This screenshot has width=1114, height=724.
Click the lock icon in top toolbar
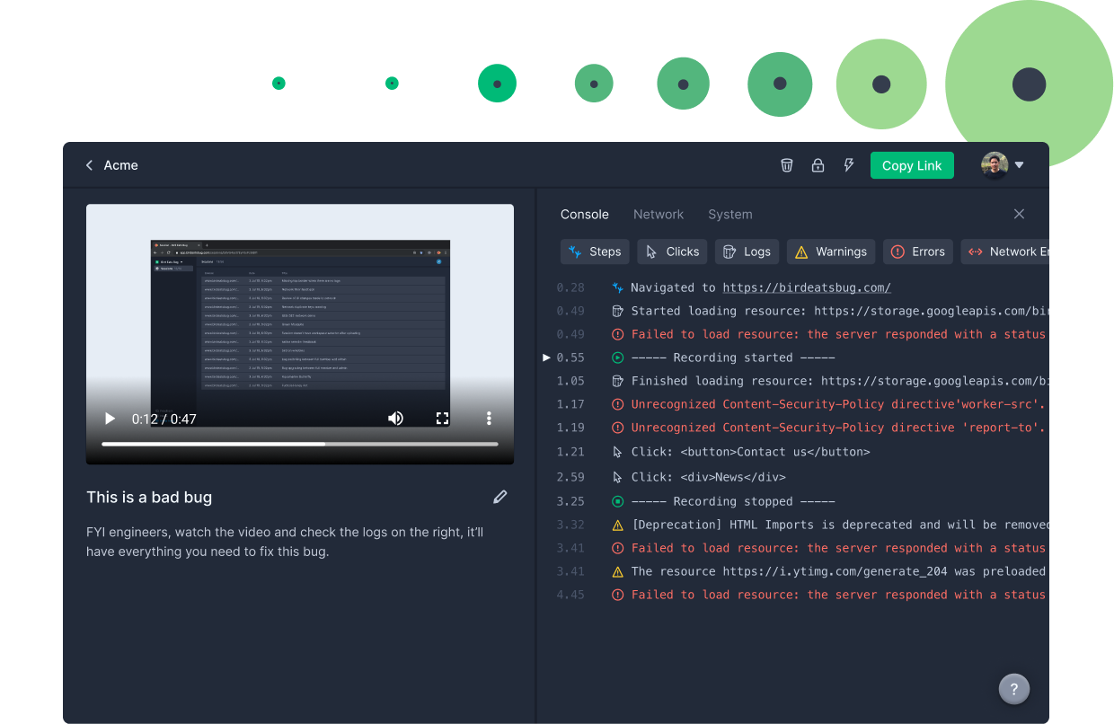(x=818, y=165)
